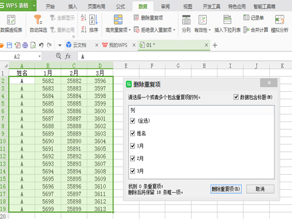Open the 我的WPS document tab
This screenshot has height=219, width=292.
coord(115,45)
